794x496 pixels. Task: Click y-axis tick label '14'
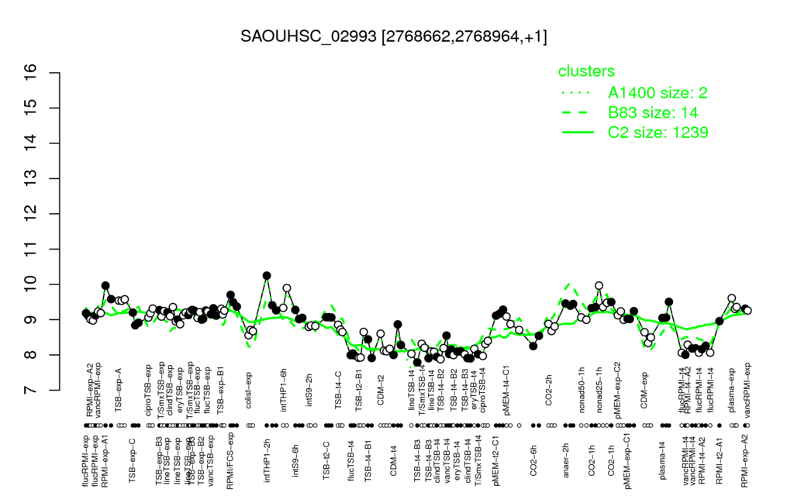[x=31, y=143]
